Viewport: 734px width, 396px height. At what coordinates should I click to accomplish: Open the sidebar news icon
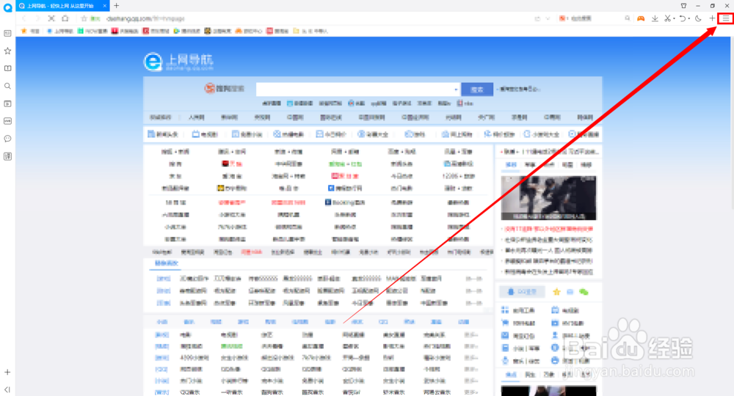click(x=7, y=33)
